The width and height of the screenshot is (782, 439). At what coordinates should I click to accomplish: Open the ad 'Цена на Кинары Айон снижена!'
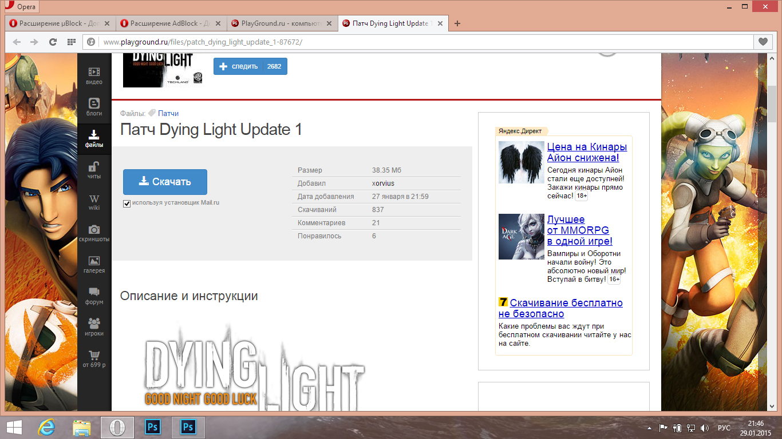(587, 153)
